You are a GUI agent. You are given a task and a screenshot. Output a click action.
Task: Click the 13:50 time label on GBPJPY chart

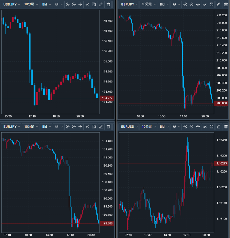162,116
